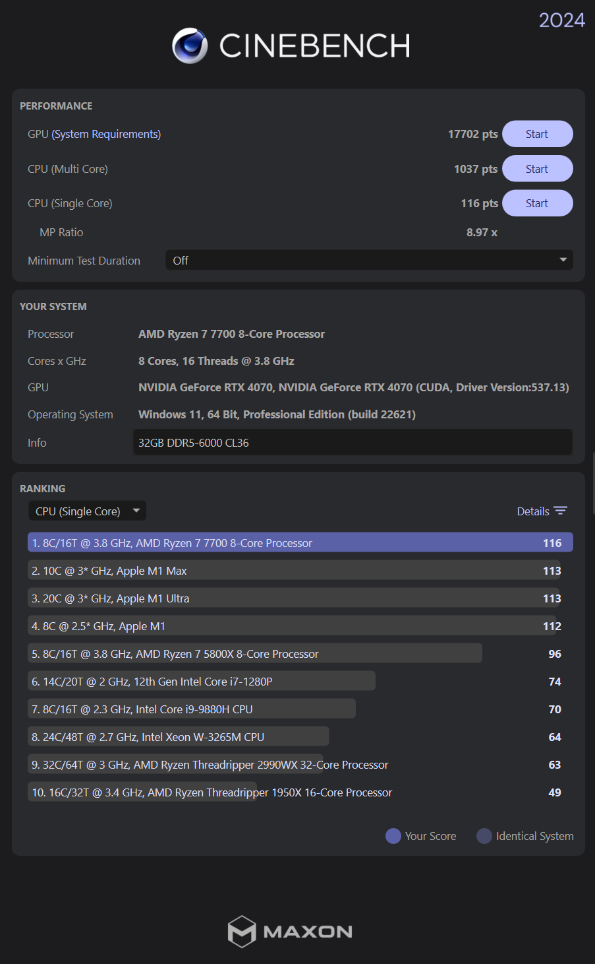Viewport: 595px width, 964px height.
Task: Start the CPU Multi Core test
Action: point(537,169)
